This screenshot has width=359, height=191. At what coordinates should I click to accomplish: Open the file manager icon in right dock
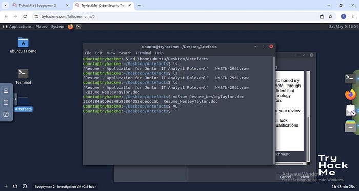pyautogui.click(x=350, y=126)
